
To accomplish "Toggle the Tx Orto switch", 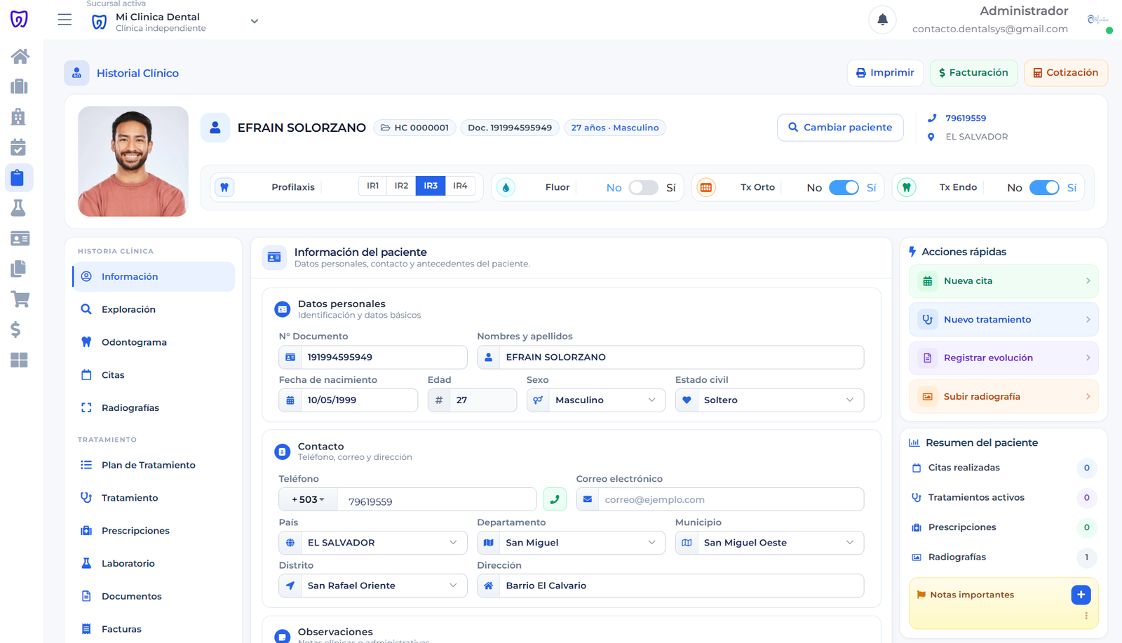I will (844, 187).
